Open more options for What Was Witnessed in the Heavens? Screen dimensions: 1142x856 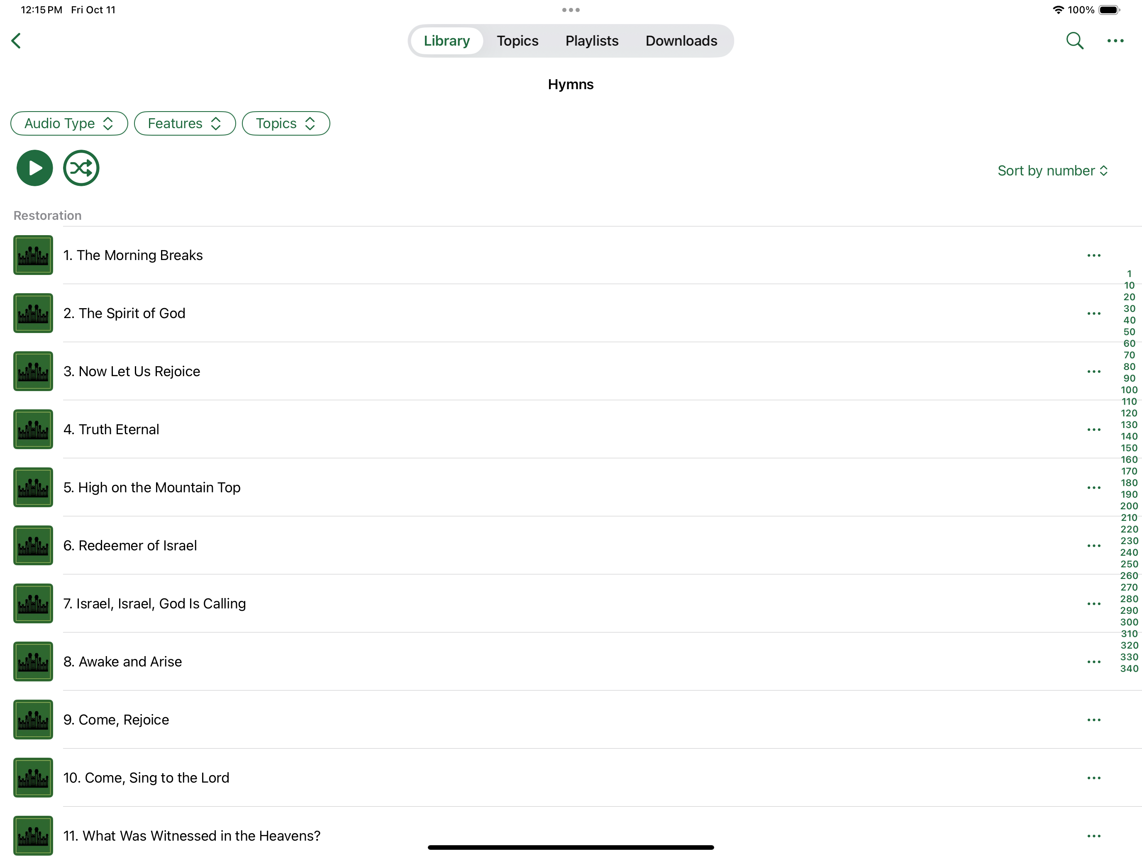(x=1093, y=836)
